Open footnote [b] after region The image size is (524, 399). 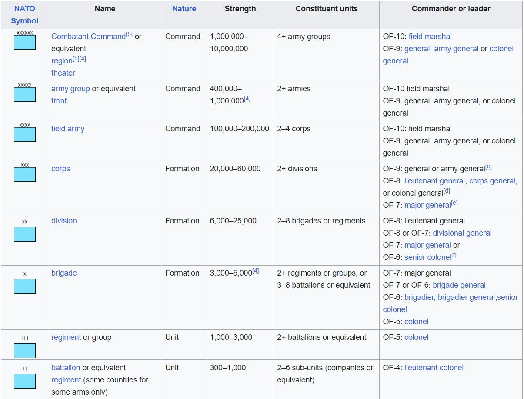pyautogui.click(x=75, y=59)
